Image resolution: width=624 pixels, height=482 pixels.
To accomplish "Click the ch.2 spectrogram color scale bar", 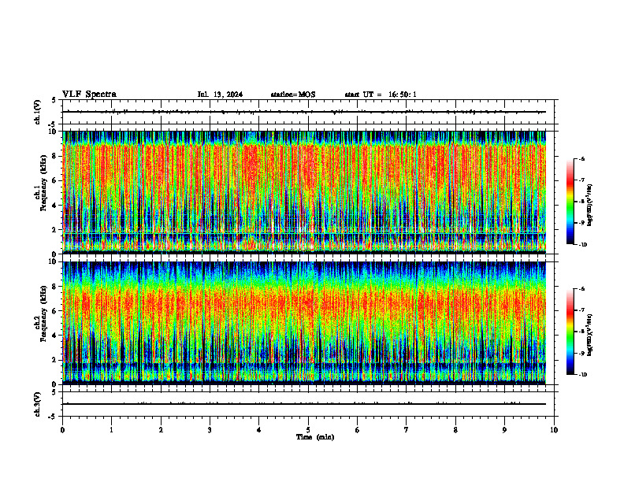I will click(x=570, y=332).
